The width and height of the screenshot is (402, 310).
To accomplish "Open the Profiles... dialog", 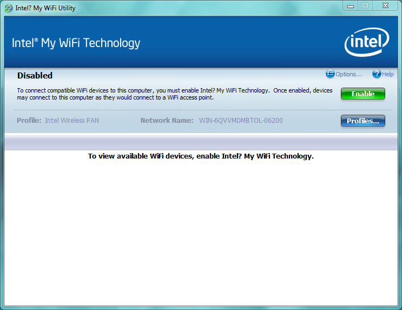I will click(x=363, y=121).
